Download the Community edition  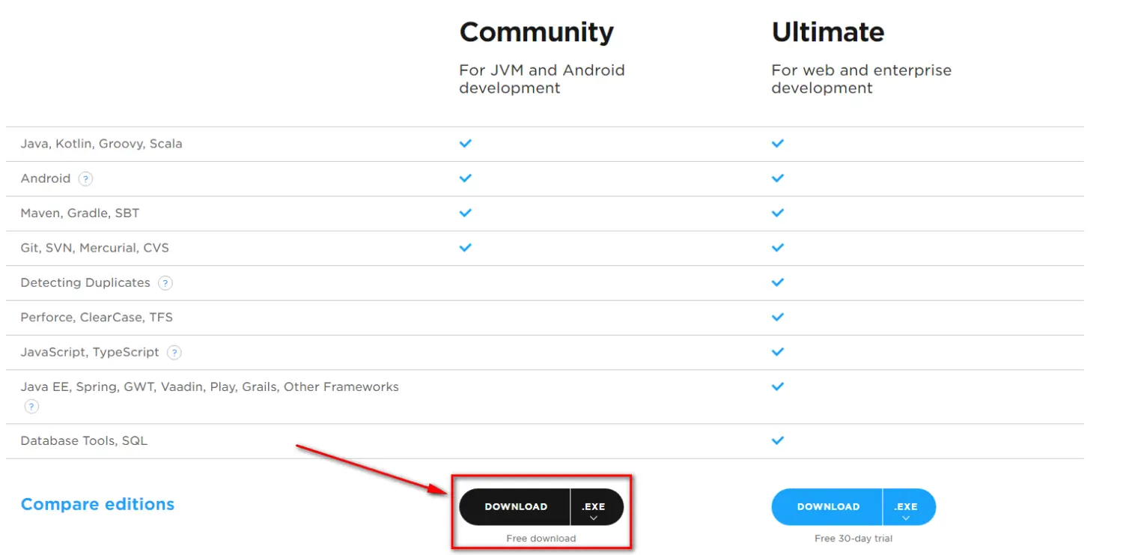coord(515,507)
